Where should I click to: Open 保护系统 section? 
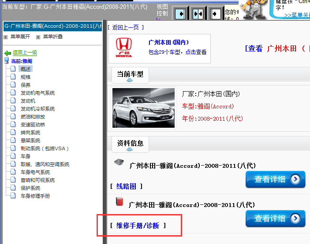click(x=30, y=188)
